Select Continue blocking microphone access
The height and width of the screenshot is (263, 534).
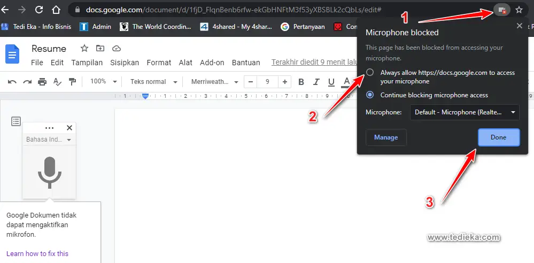pos(370,95)
